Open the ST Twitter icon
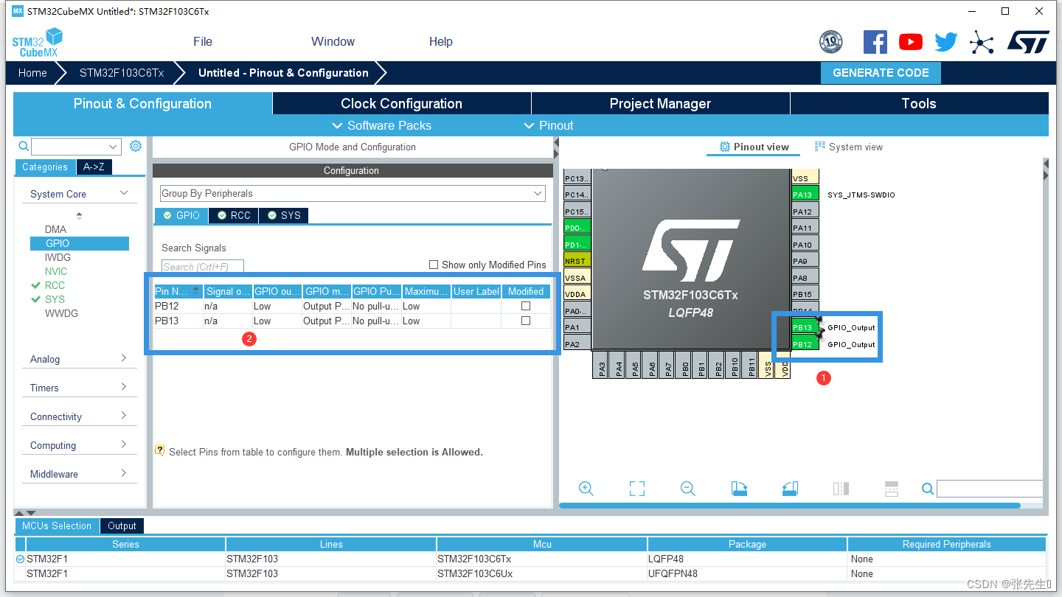 (x=946, y=42)
